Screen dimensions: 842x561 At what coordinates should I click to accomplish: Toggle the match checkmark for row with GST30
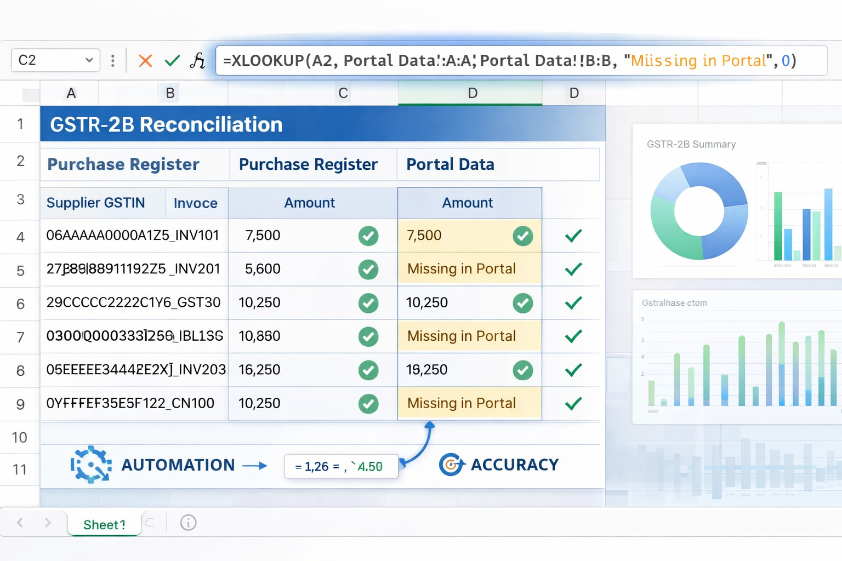tap(572, 303)
